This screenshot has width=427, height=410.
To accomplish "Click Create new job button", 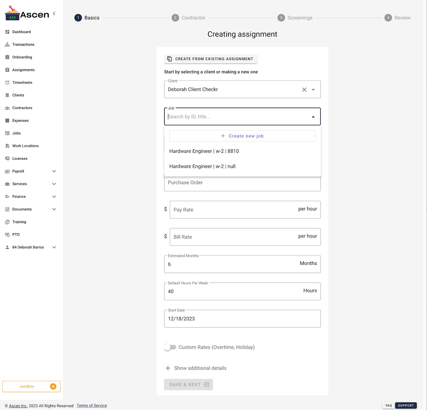I will pos(243,136).
